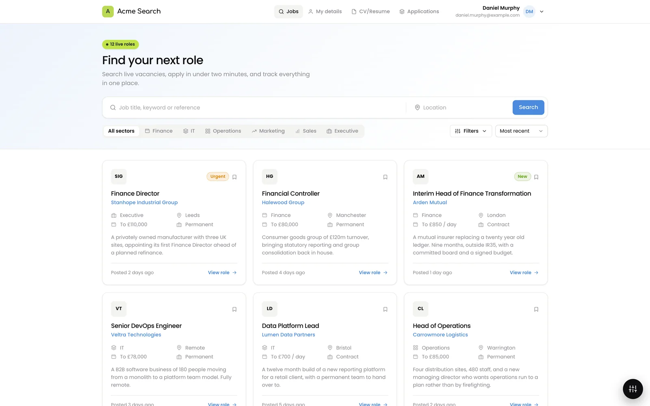Click the 12 live roles badge
Image resolution: width=650 pixels, height=406 pixels.
coord(120,44)
